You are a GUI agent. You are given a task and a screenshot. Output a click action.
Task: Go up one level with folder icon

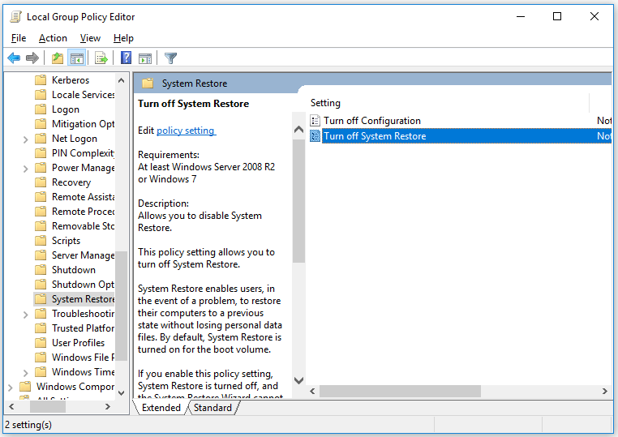click(x=58, y=58)
